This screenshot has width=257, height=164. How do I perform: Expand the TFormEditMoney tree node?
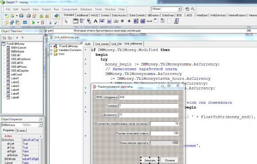(x=51, y=46)
